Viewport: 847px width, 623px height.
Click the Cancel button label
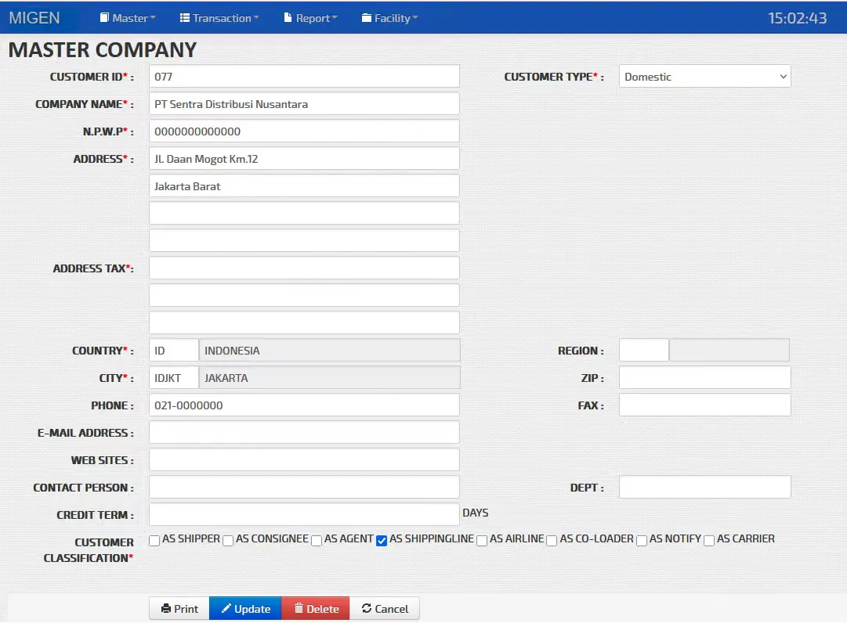point(392,608)
